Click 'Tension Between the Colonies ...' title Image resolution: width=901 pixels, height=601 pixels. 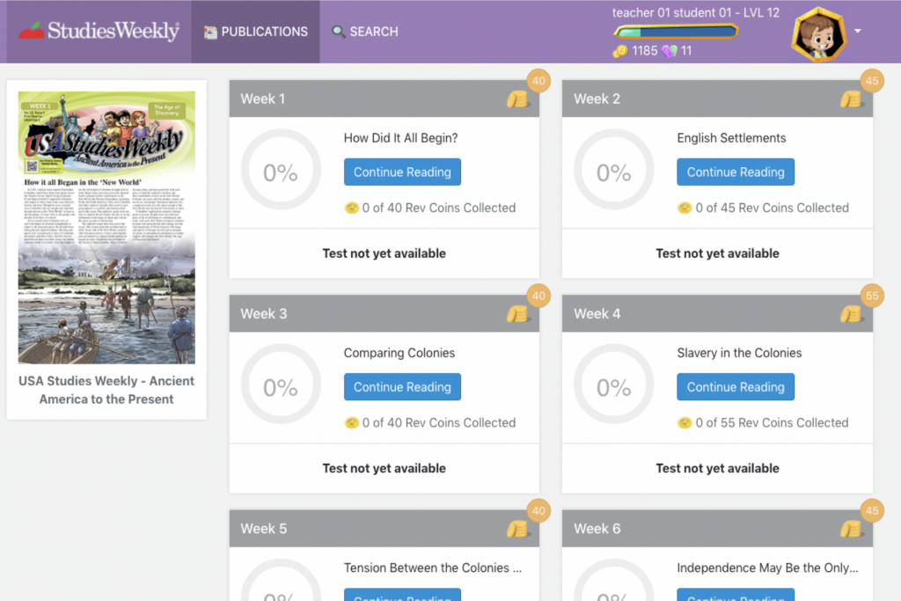433,568
